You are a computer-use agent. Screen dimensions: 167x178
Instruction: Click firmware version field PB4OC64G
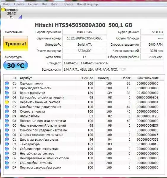pos(85,32)
